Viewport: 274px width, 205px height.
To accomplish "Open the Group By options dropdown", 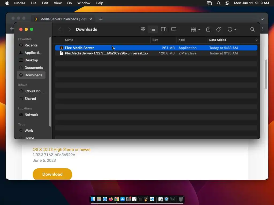I will (x=195, y=29).
